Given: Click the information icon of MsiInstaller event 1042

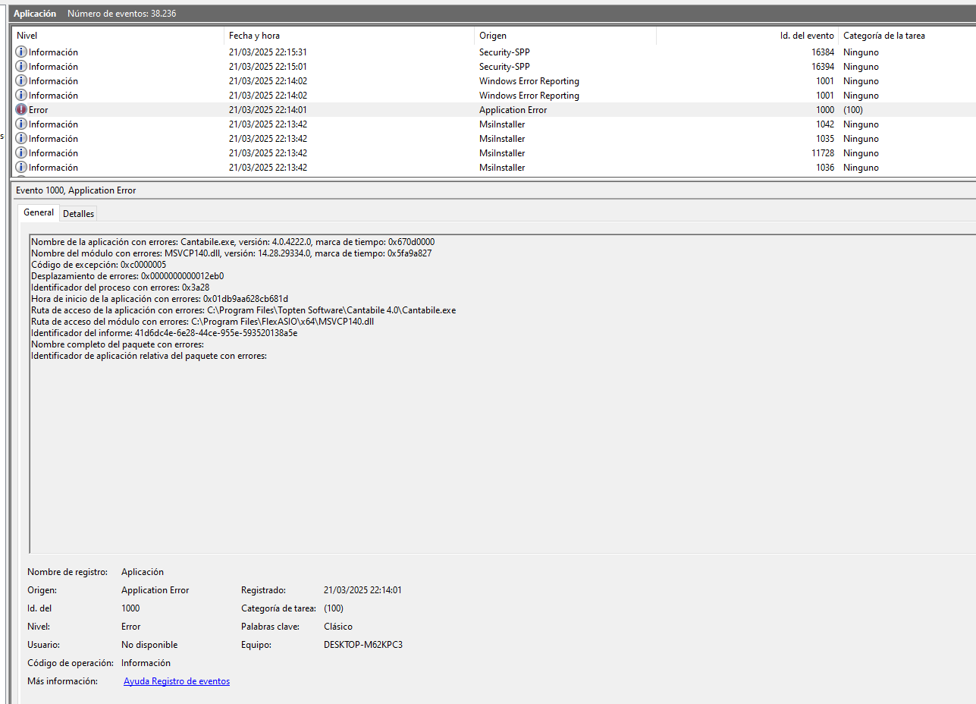Looking at the screenshot, I should 21,124.
